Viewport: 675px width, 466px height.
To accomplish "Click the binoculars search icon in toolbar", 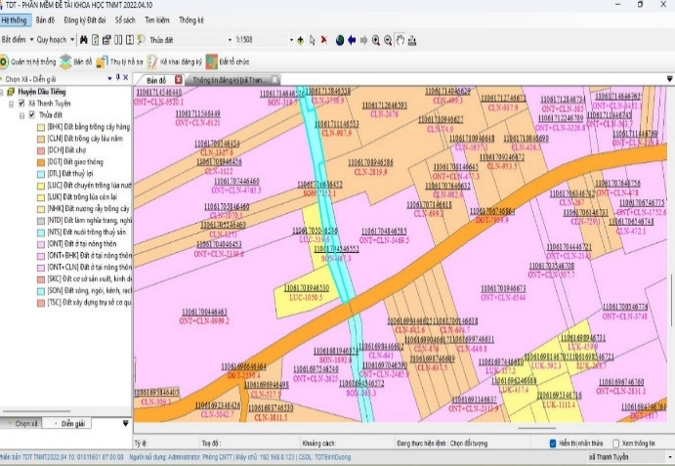I will 83,40.
